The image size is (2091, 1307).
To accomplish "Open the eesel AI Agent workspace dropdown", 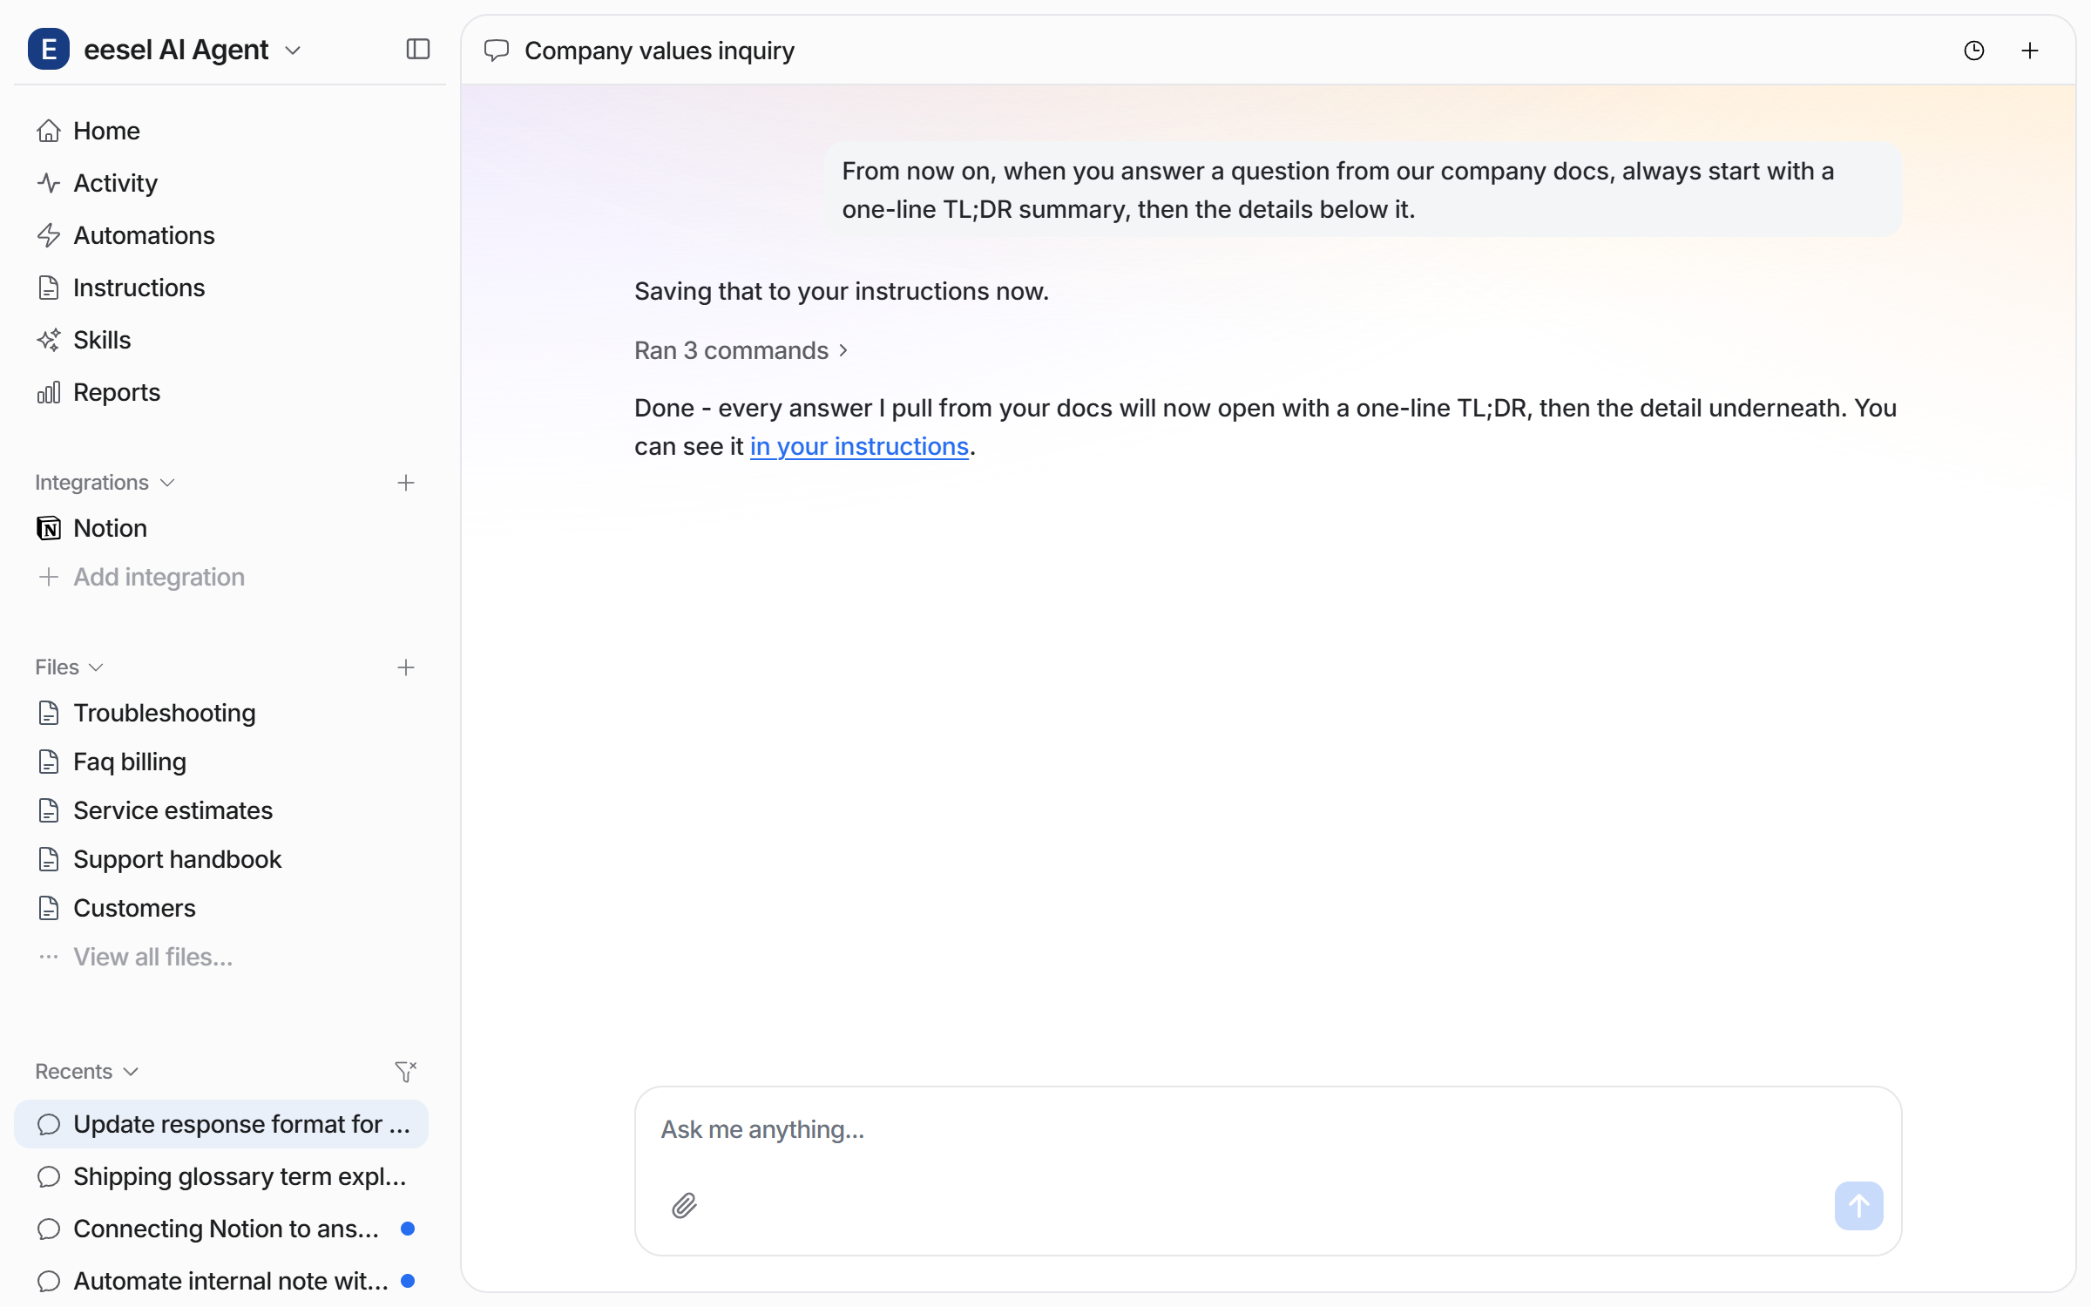I will click(x=192, y=50).
